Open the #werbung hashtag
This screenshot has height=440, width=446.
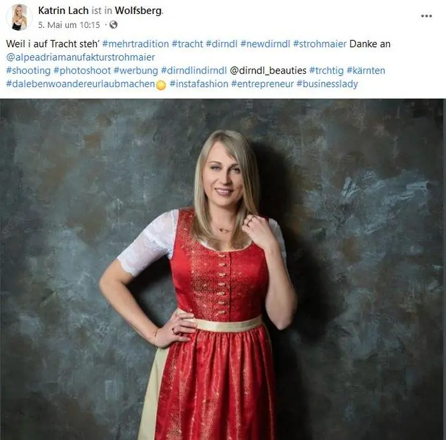pyautogui.click(x=136, y=71)
